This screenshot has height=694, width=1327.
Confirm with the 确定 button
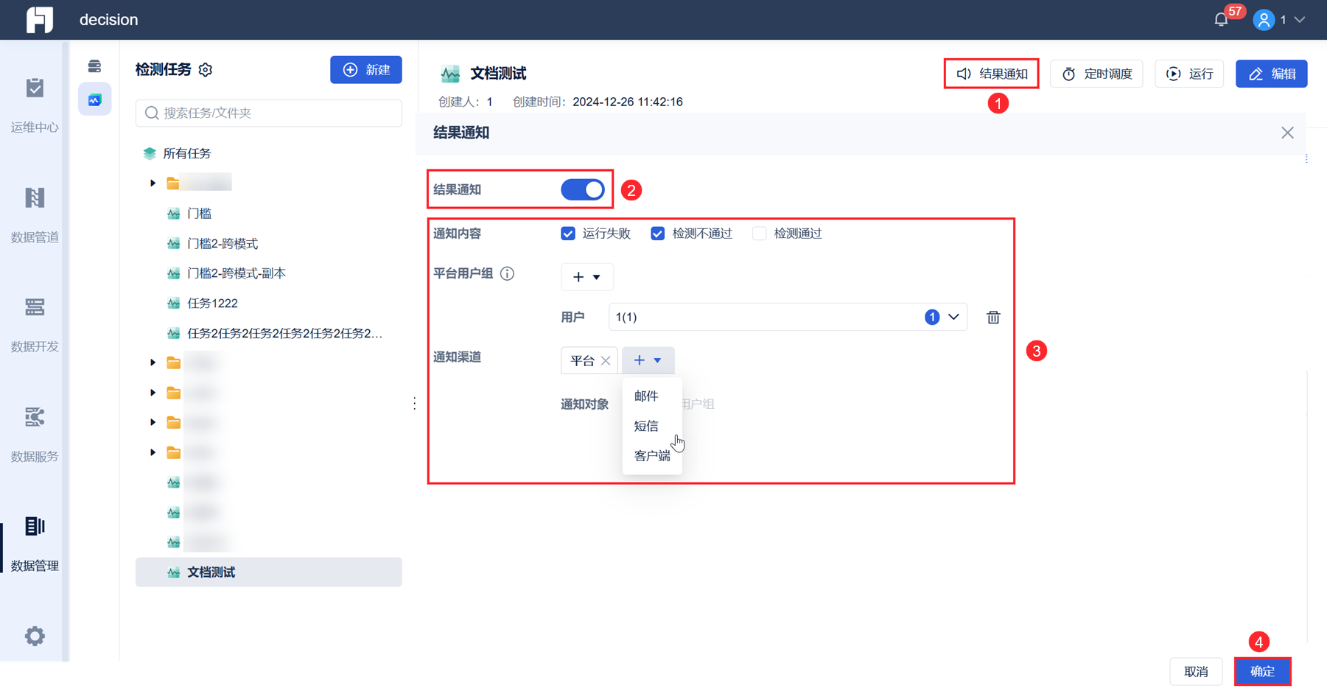1262,672
